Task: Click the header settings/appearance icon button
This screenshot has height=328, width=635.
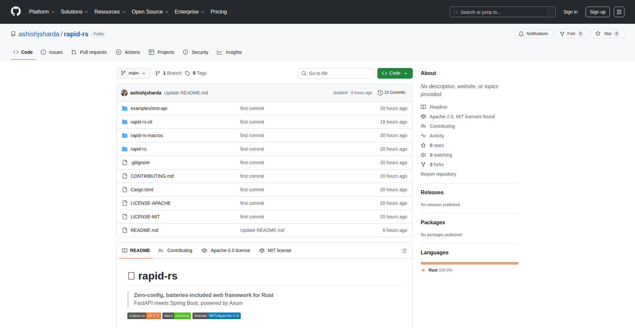Action: pos(619,12)
